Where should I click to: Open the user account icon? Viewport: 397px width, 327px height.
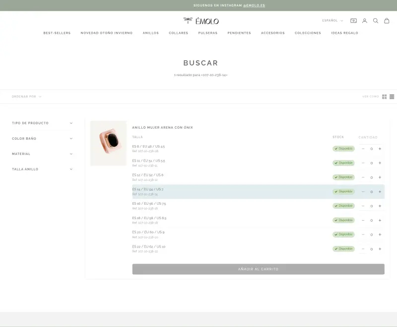click(x=365, y=21)
